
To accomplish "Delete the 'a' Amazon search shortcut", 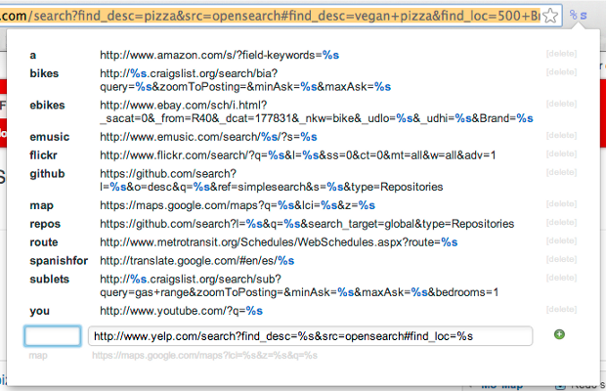I will pos(562,54).
